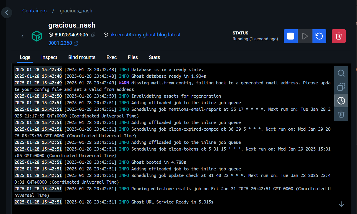Image resolution: width=357 pixels, height=214 pixels.
Task: Click the cube icon before container ID
Action: 51,35
